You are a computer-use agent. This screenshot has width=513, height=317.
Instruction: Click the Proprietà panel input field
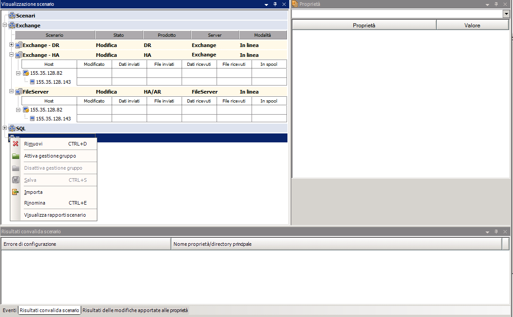[x=397, y=14]
